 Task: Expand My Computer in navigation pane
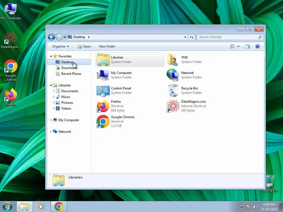[51, 120]
